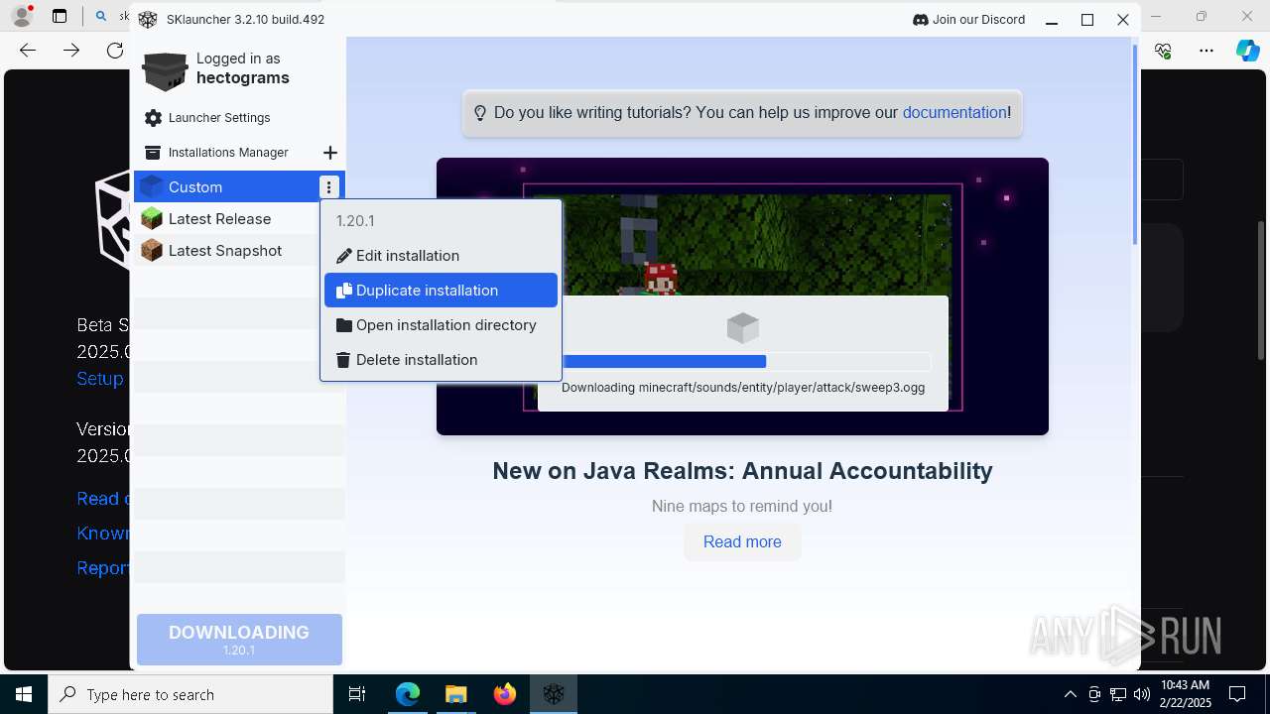Open Microsoft Edge from the taskbar
The image size is (1270, 714).
pos(408,694)
